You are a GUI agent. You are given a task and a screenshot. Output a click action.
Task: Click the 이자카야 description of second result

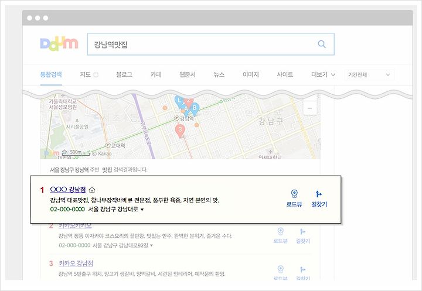click(145, 236)
